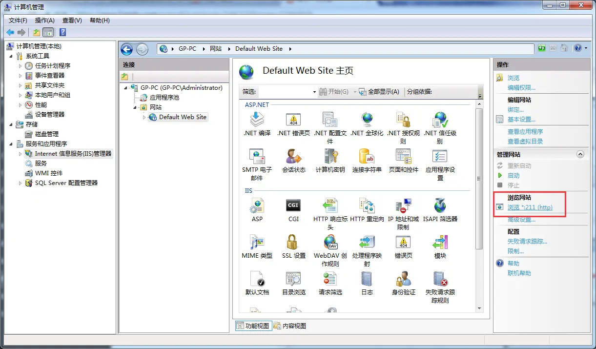The width and height of the screenshot is (596, 349).
Task: Expand the 共享文件夹 node
Action: (21, 85)
